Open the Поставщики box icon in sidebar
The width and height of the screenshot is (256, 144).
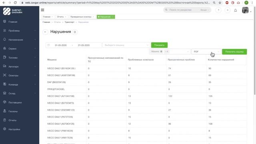pyautogui.click(x=4, y=102)
